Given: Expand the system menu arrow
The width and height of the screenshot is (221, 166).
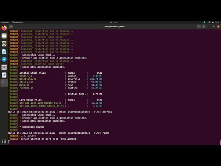Looking at the screenshot, I should (x=219, y=22).
